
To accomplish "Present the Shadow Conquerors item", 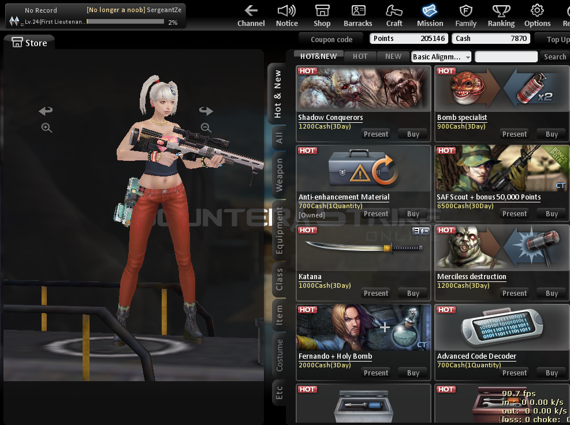I will (376, 134).
